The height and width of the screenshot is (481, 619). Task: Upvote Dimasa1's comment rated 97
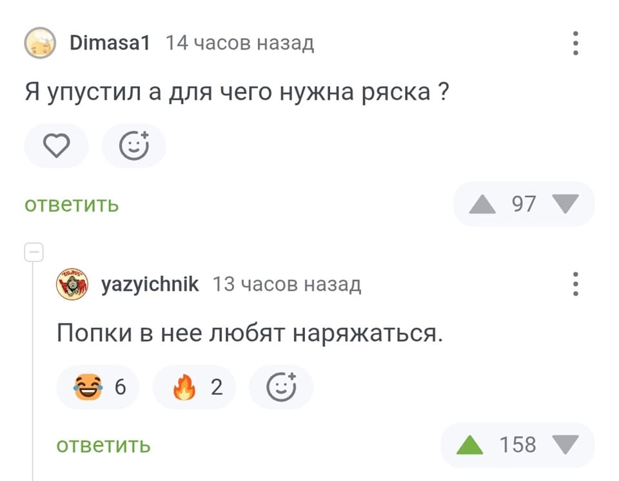pos(482,205)
